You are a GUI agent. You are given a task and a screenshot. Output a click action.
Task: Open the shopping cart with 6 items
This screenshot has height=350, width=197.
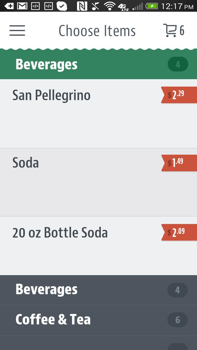point(173,31)
